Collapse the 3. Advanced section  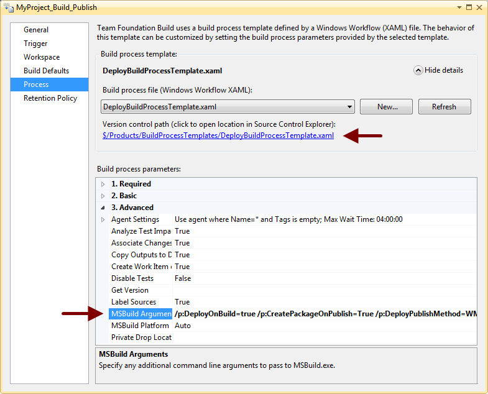click(103, 208)
